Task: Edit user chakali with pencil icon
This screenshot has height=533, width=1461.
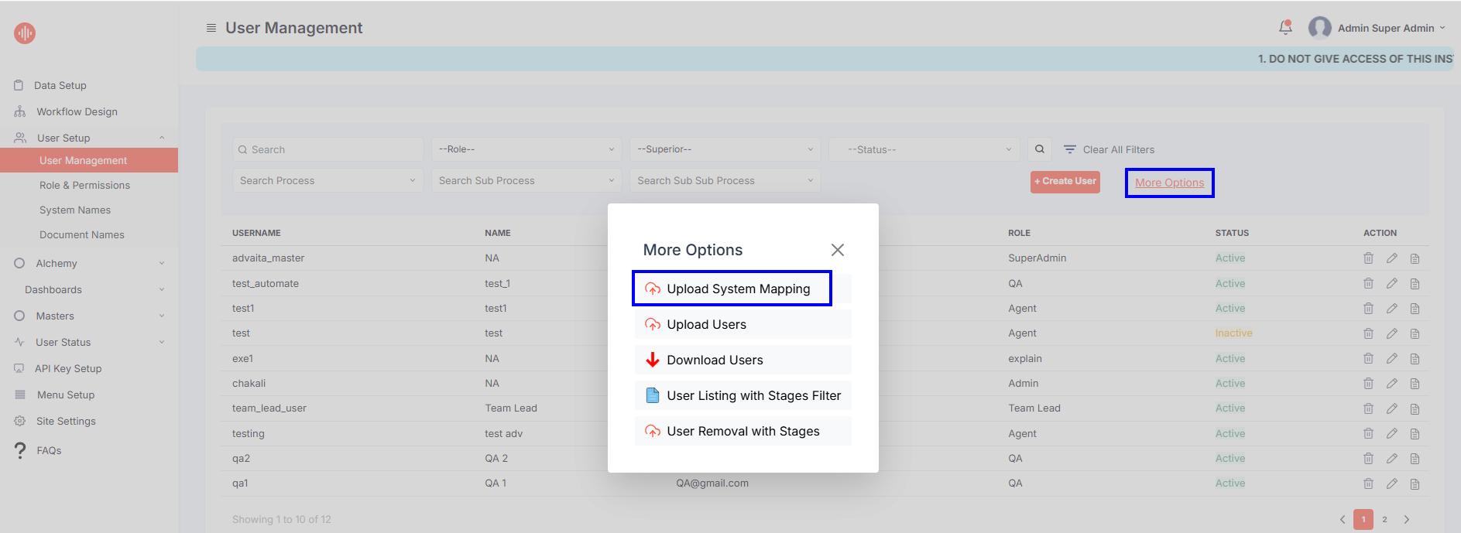Action: click(1391, 383)
